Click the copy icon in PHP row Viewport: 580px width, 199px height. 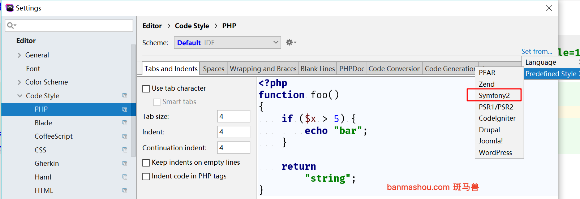click(x=125, y=109)
